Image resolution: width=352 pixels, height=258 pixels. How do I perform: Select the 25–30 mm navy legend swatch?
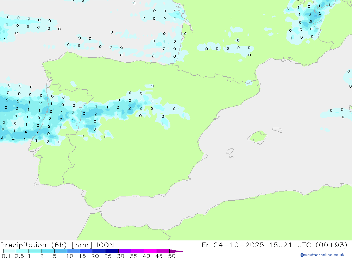coord(112,251)
